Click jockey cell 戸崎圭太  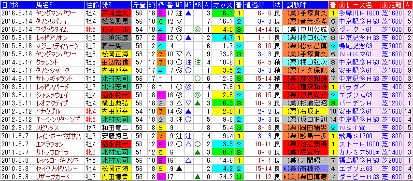116,13
